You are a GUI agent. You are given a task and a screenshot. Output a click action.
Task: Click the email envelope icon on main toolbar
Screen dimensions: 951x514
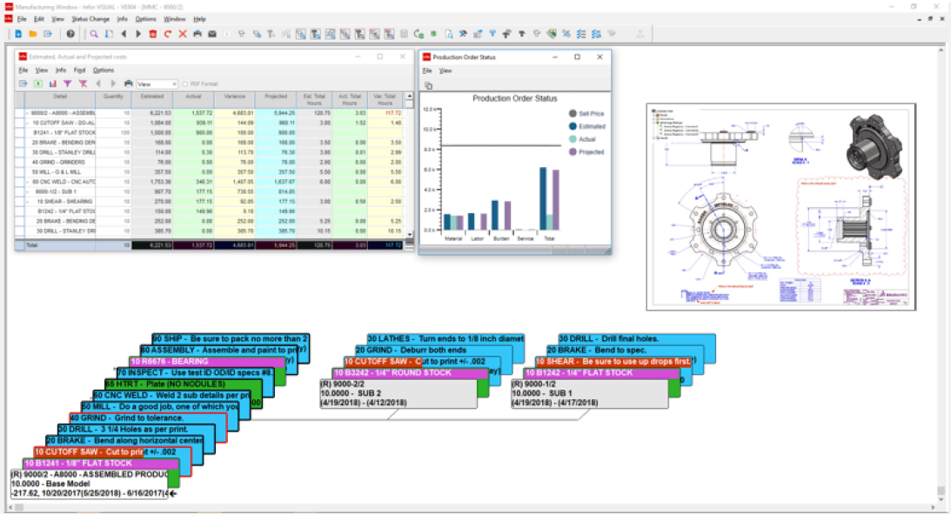(x=212, y=33)
